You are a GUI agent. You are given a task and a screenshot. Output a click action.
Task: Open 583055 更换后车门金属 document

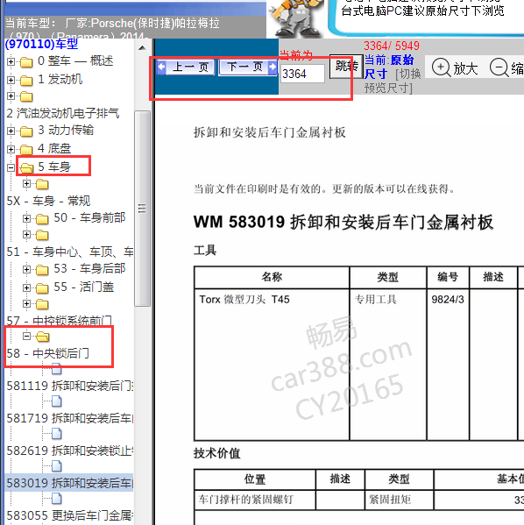click(69, 516)
